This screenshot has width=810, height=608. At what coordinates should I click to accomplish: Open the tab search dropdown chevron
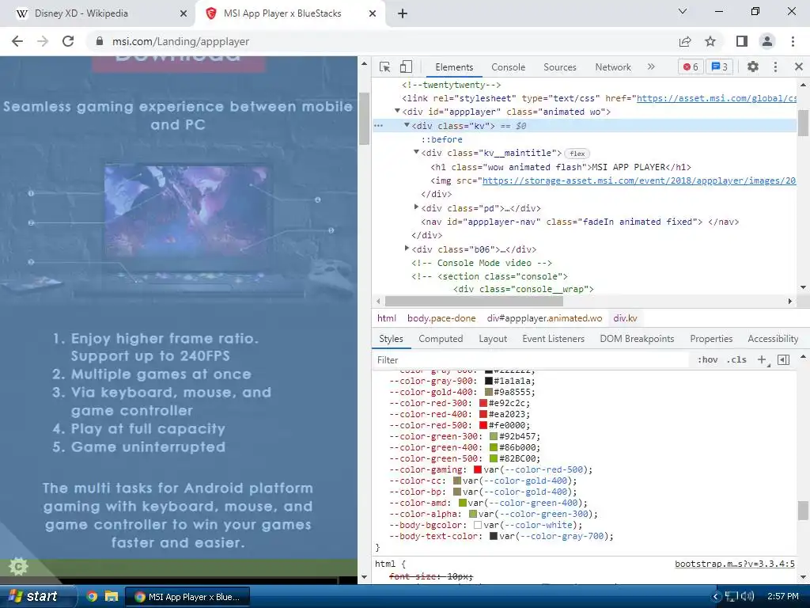pos(683,11)
